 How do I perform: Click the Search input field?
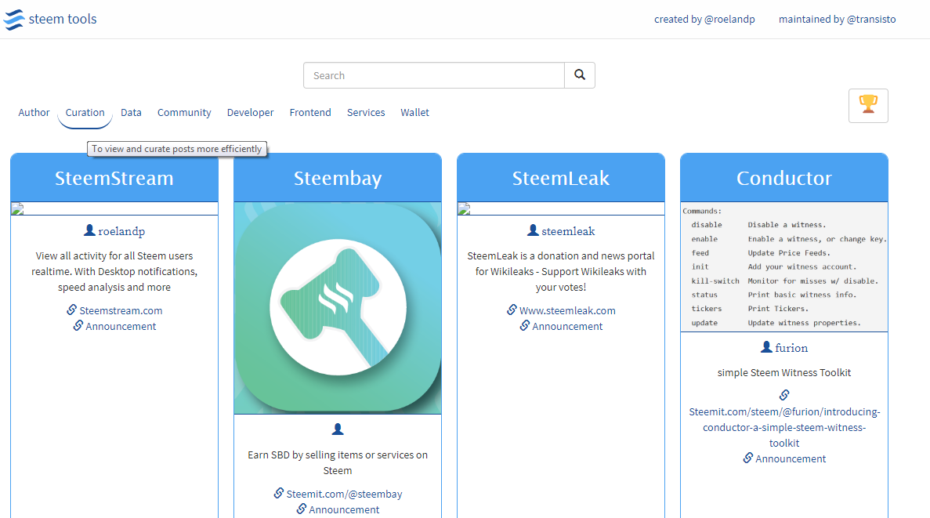coord(434,75)
